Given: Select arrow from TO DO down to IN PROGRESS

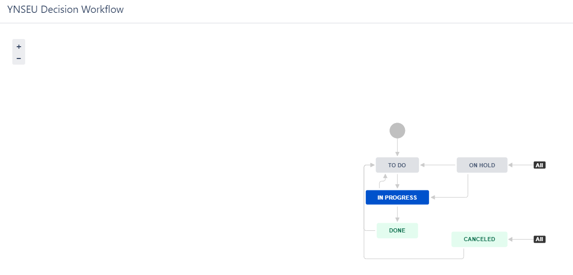Looking at the screenshot, I should 397,181.
